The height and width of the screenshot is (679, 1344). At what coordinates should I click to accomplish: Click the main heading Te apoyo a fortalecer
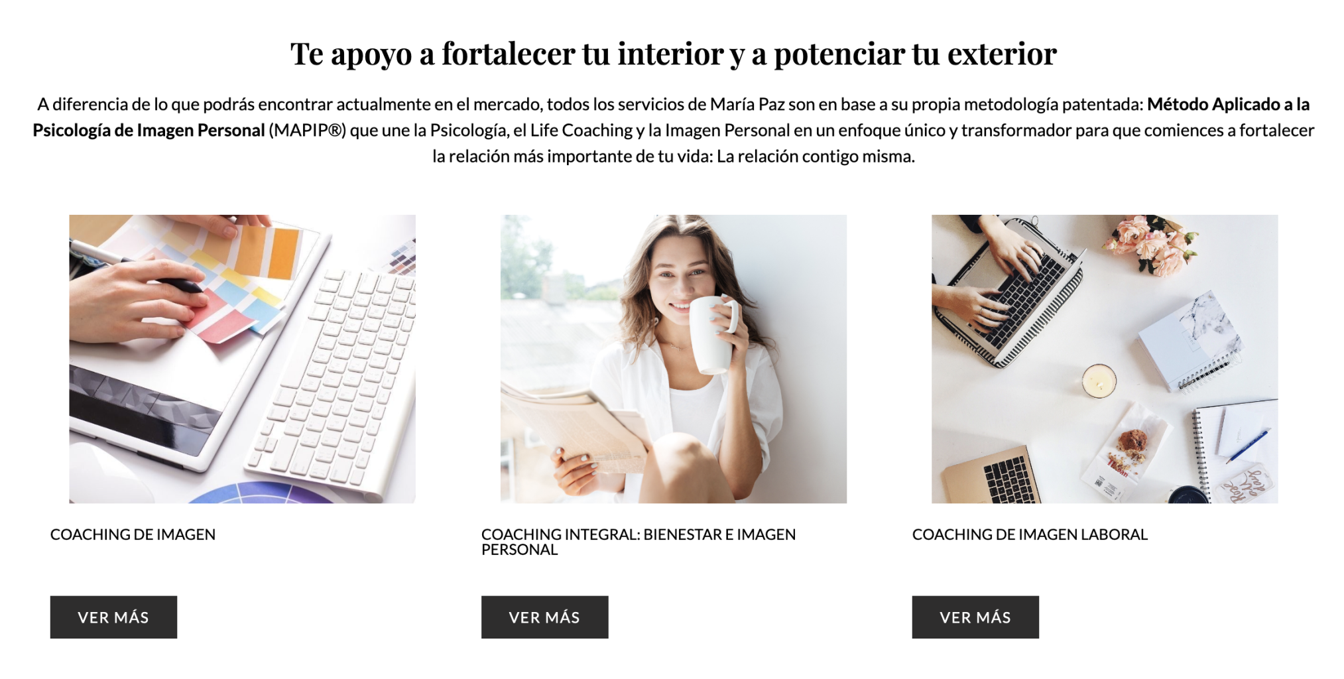click(673, 54)
